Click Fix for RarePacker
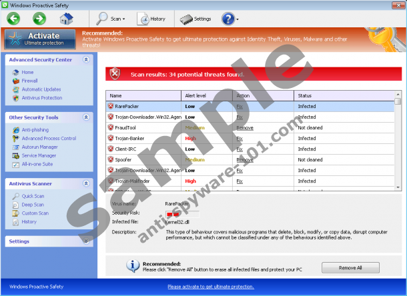This screenshot has width=407, height=296. click(x=240, y=107)
